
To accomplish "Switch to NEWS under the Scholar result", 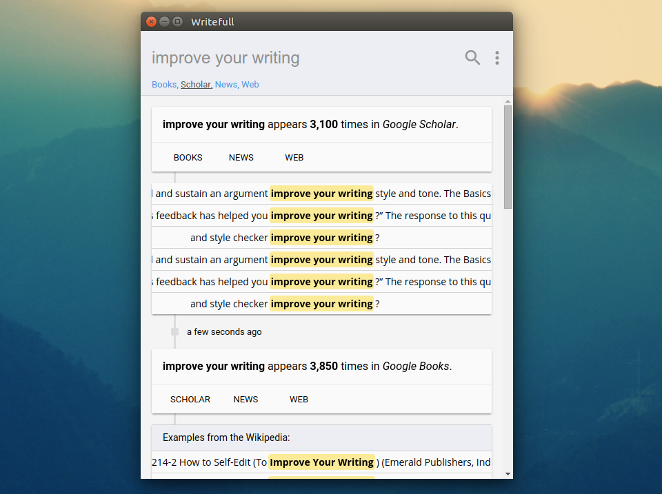I will (241, 157).
